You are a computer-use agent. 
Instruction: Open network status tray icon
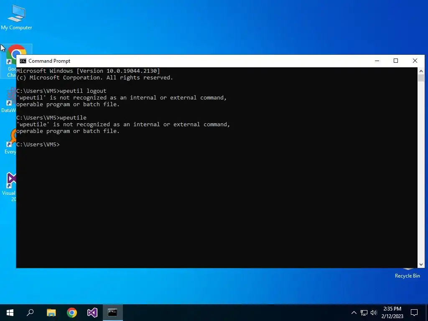pos(364,313)
